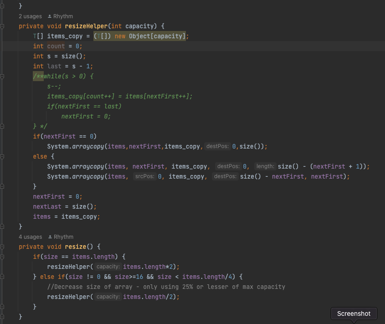
Task: Click the "srcPos:" parameter hint
Action: coord(144,176)
